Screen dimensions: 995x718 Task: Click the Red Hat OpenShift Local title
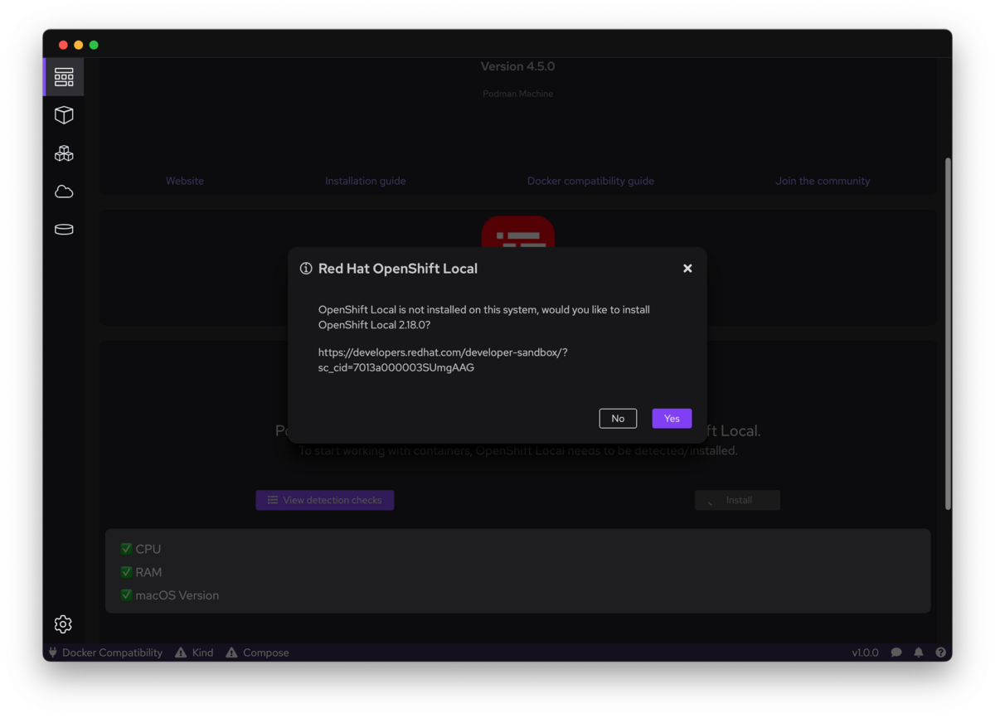(x=398, y=269)
